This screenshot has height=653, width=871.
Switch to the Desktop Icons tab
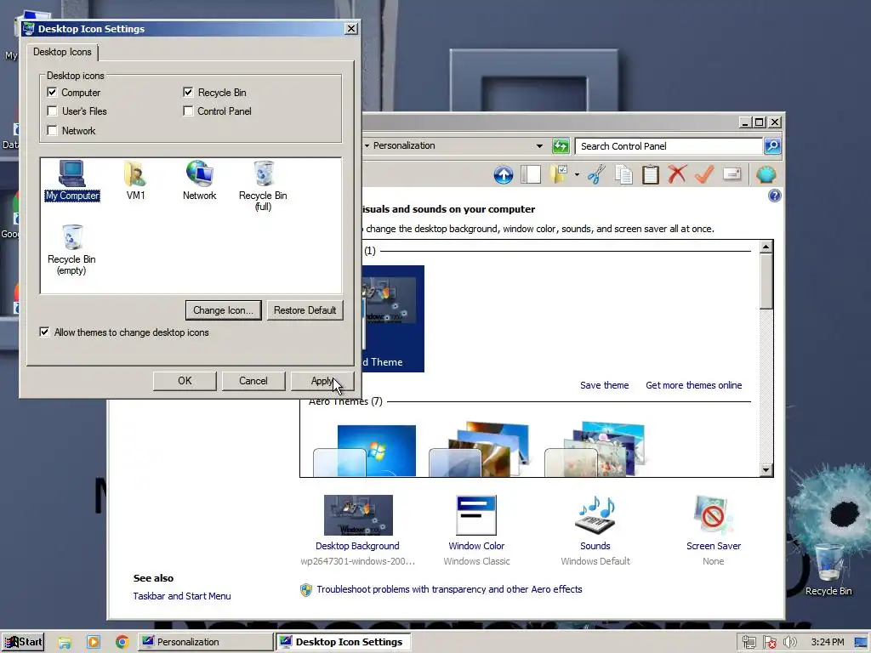point(62,52)
